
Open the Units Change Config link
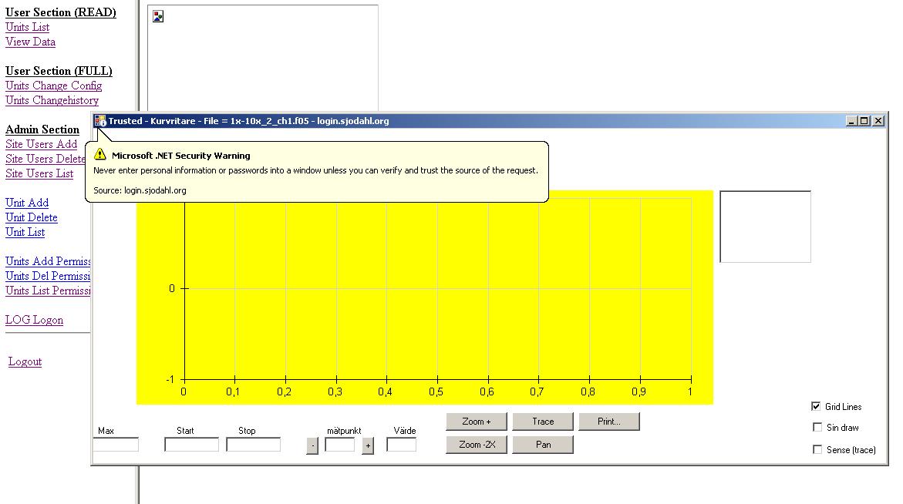click(53, 86)
